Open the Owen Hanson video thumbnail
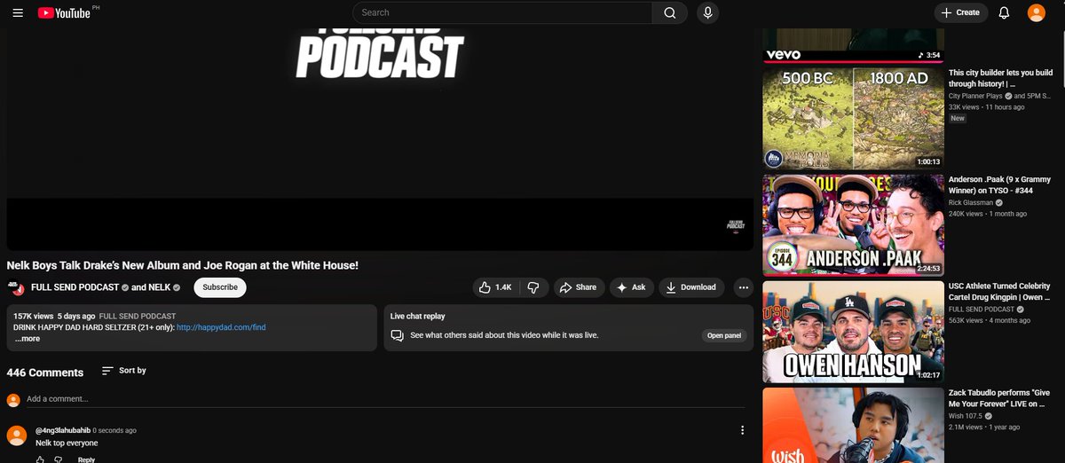 pyautogui.click(x=853, y=332)
